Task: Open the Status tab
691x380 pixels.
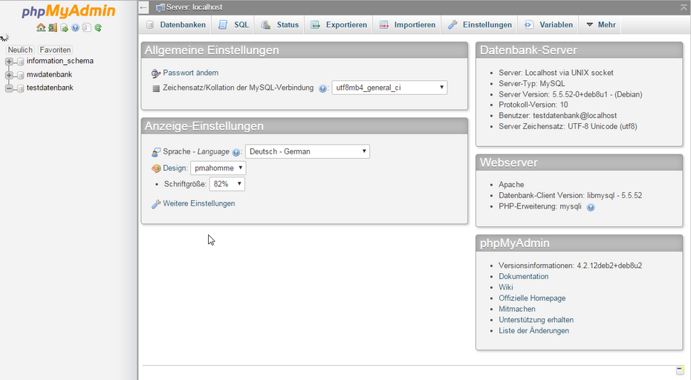Action: tap(280, 24)
